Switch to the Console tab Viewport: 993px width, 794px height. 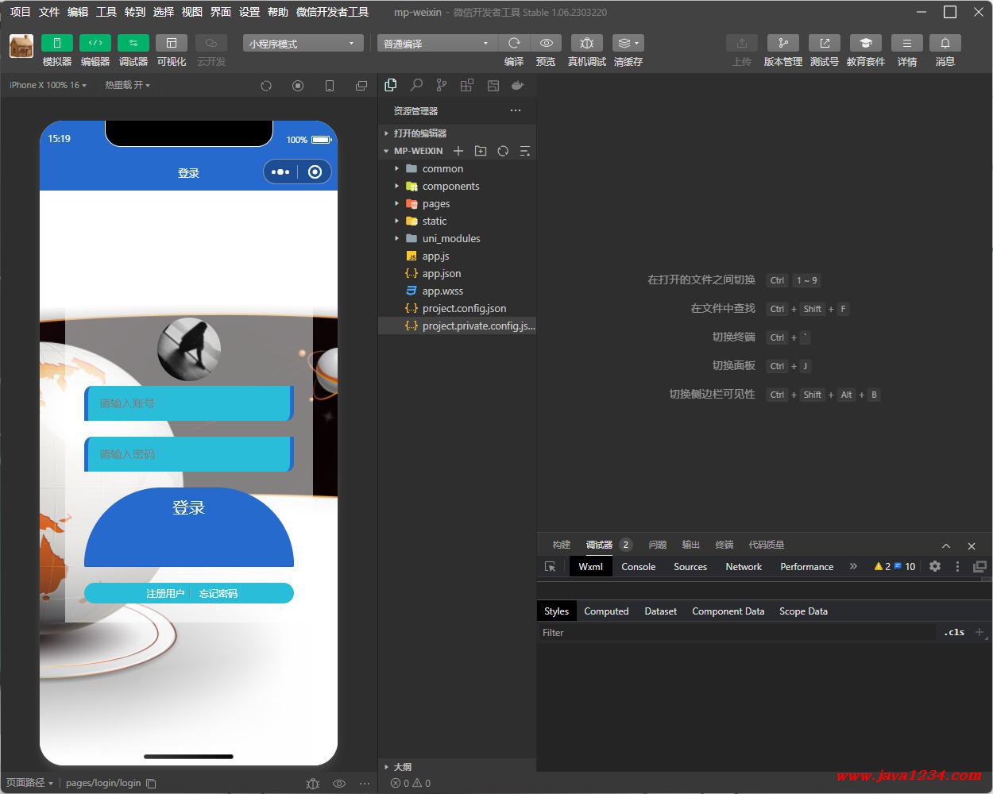click(x=638, y=567)
